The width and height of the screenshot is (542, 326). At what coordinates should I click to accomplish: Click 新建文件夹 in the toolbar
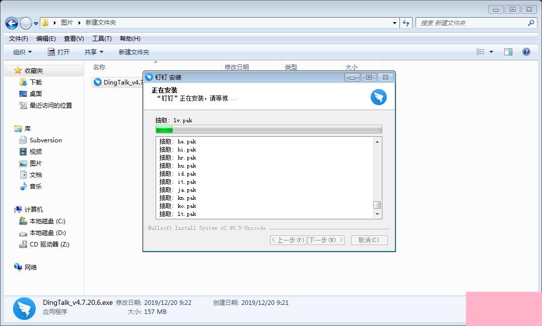134,52
